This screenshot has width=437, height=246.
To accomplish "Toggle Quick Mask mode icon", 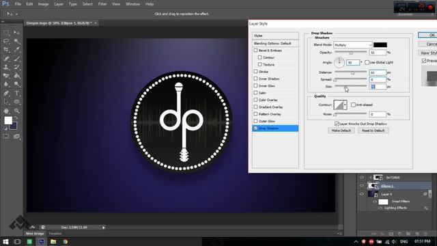I will point(6,137).
